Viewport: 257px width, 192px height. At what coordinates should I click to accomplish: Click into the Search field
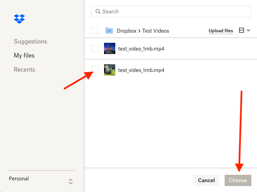tap(171, 12)
